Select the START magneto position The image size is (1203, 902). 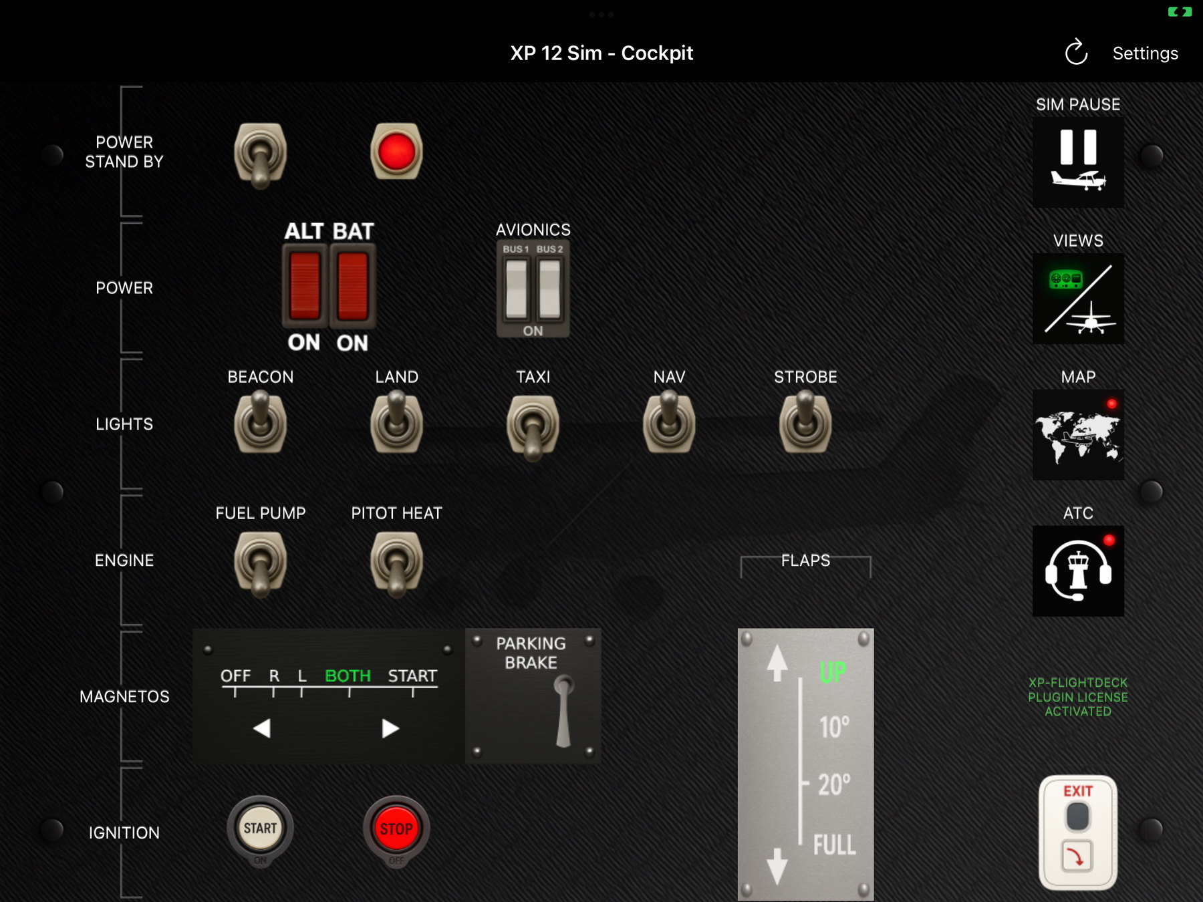[412, 676]
